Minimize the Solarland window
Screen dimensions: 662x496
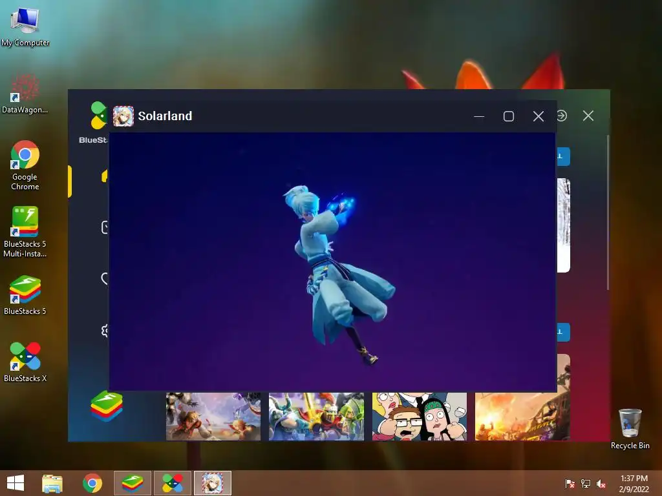tap(479, 116)
